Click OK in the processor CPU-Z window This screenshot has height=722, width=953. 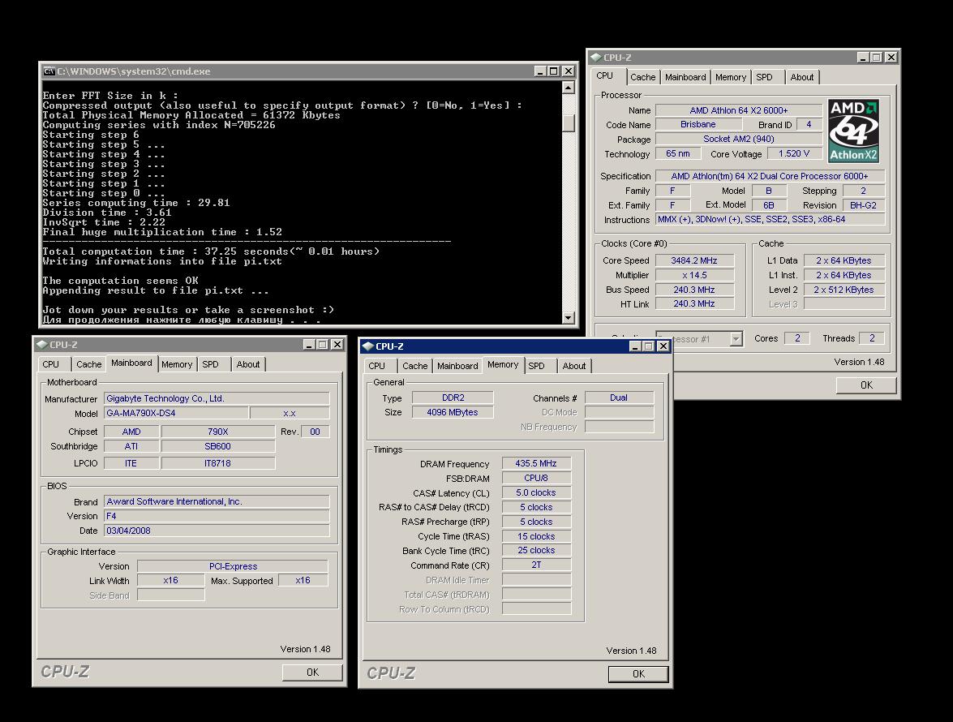click(x=866, y=385)
